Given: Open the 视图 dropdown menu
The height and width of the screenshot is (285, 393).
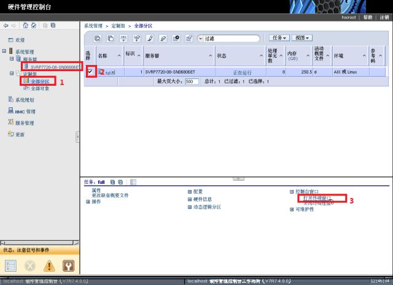Looking at the screenshot, I should [302, 38].
